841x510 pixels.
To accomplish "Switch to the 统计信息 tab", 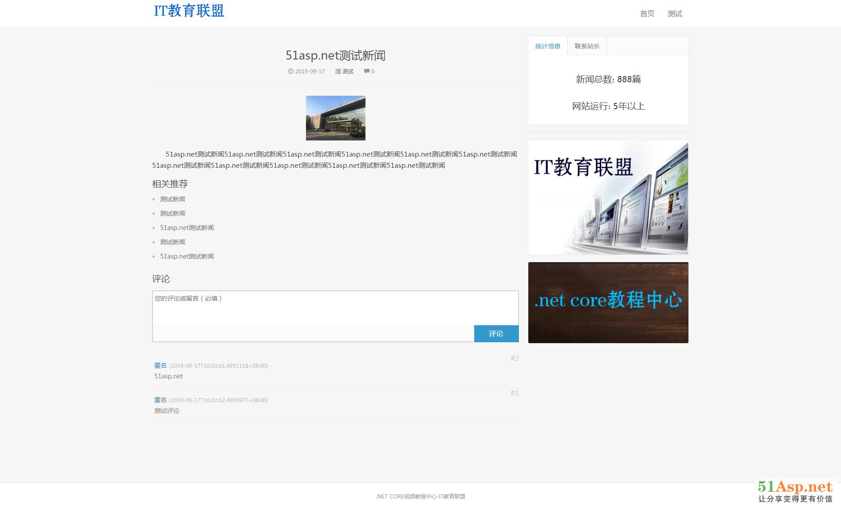I will point(548,46).
